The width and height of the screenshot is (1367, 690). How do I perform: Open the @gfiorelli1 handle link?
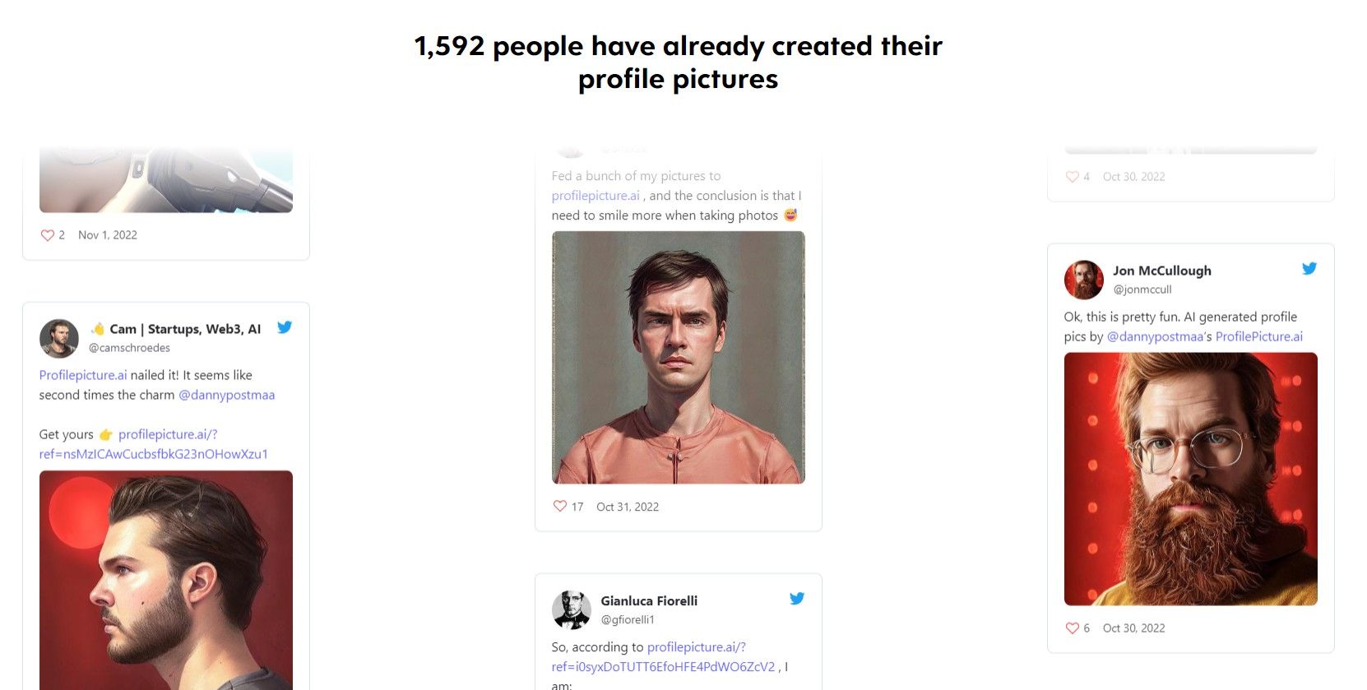pos(628,619)
